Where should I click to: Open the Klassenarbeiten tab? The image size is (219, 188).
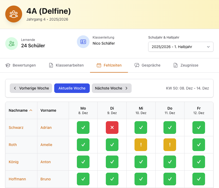[x=69, y=65]
